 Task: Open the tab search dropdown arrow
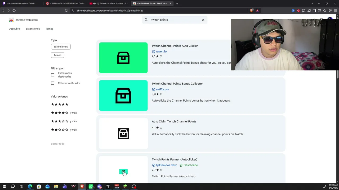click(312, 3)
